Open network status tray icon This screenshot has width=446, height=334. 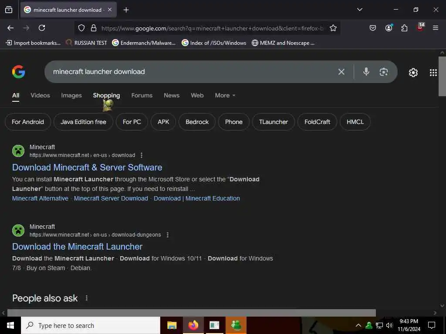[379, 325]
